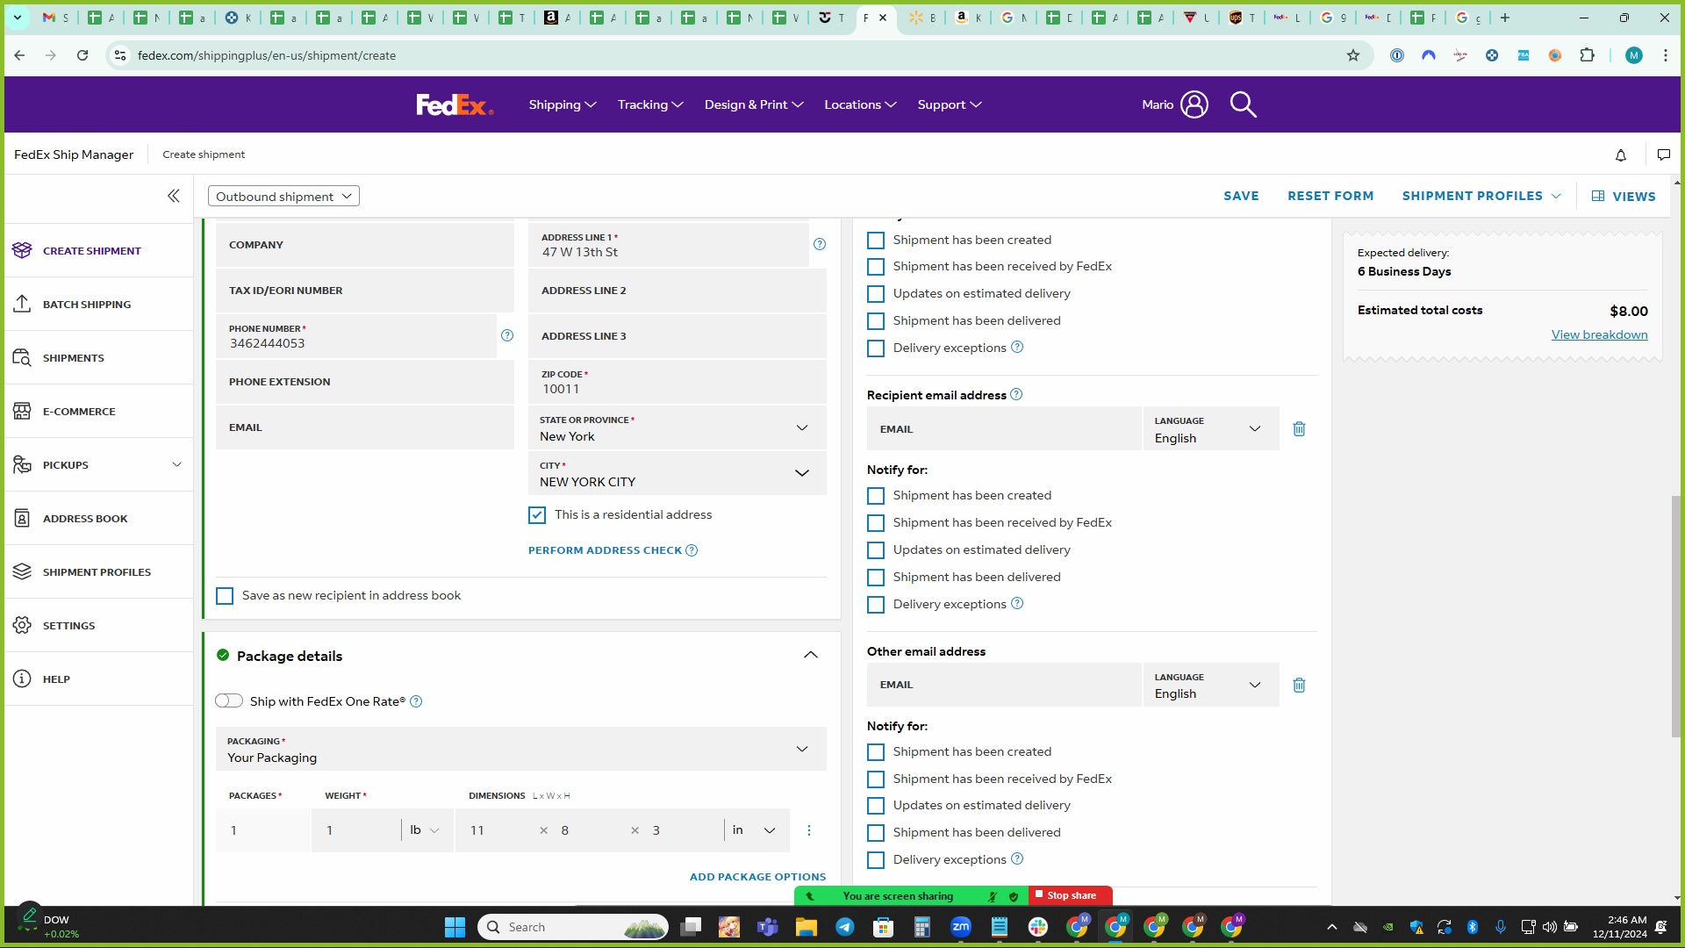Click the Perform Address Check help icon
This screenshot has width=1685, height=948.
pos(692,550)
